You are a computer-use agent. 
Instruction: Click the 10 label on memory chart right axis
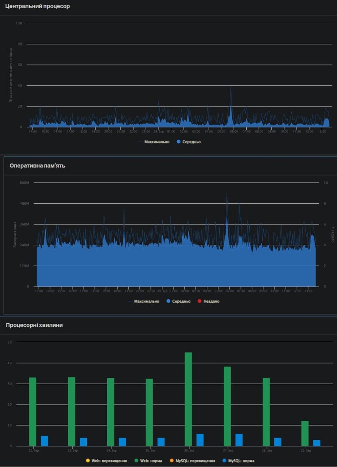(x=326, y=183)
